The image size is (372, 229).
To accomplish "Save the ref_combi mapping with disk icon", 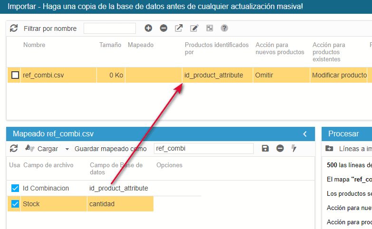I will coord(265,149).
